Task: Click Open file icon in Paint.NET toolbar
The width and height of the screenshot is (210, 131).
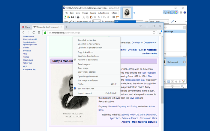Action: (69, 17)
